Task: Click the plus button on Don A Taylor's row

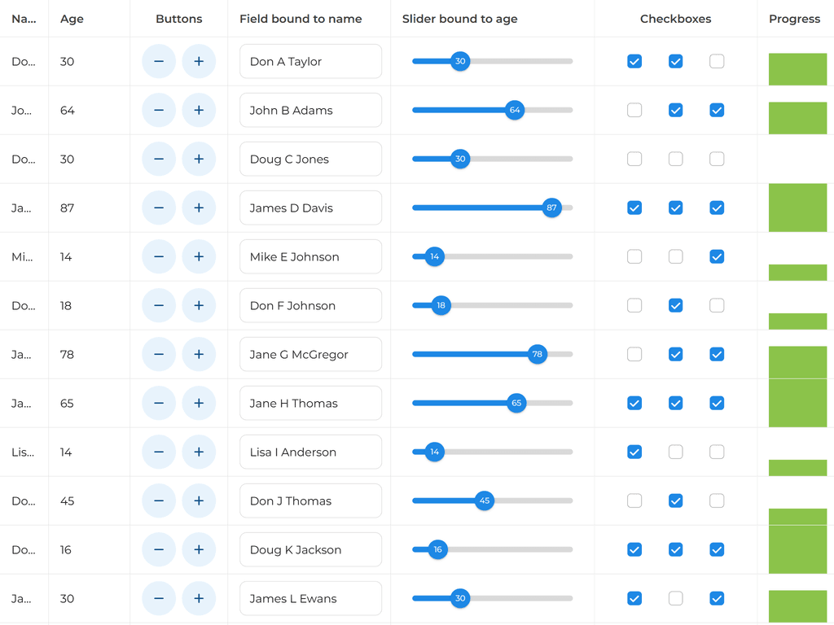Action: 199,61
